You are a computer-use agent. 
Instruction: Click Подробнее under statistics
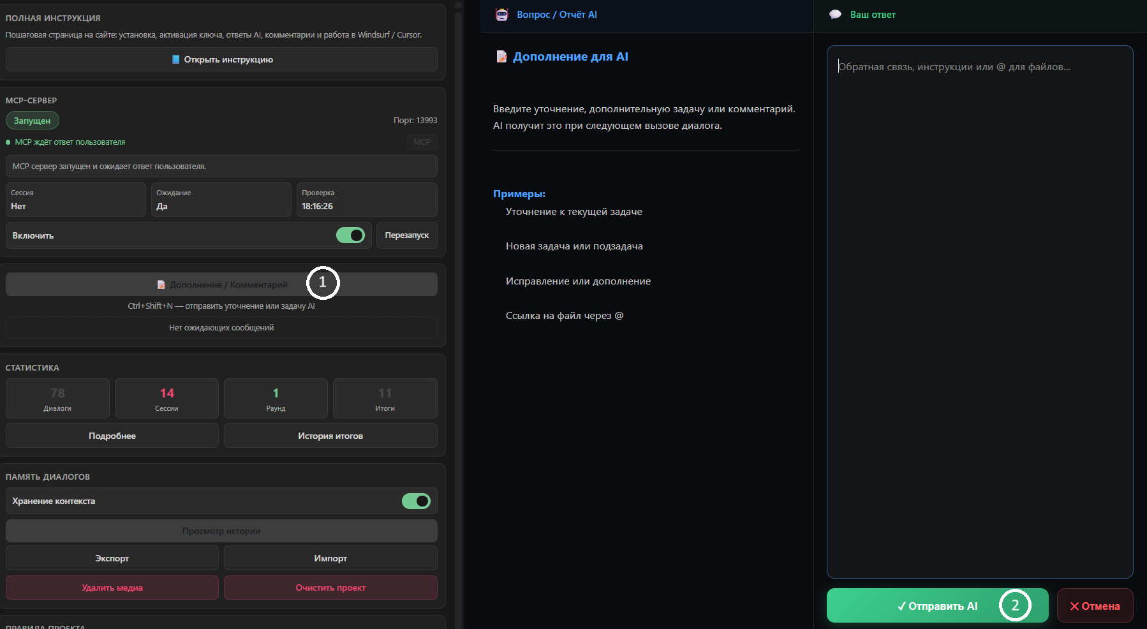click(x=112, y=436)
